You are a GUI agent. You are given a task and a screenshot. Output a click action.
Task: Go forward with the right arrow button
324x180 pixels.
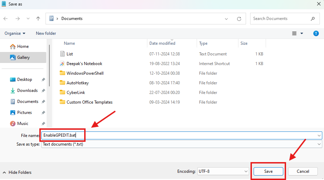(18, 19)
